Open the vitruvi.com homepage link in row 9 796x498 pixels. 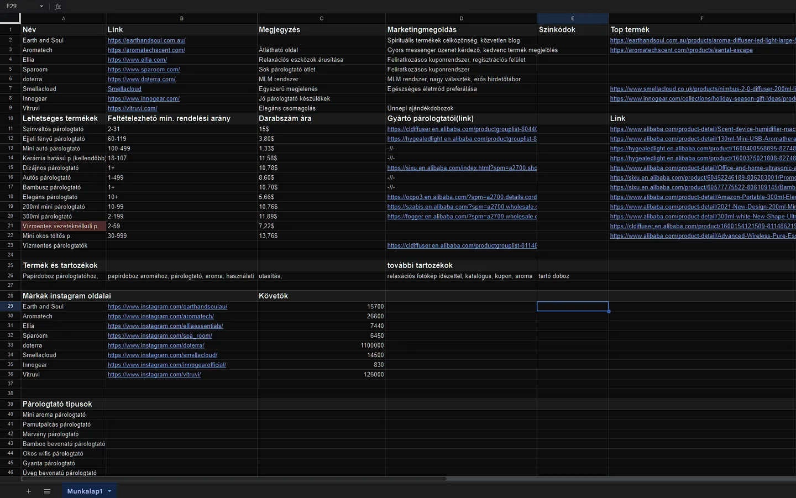point(133,108)
